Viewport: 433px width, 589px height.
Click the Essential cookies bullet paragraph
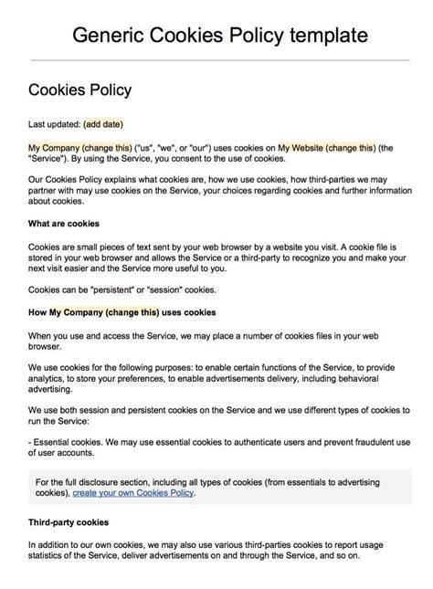click(219, 447)
